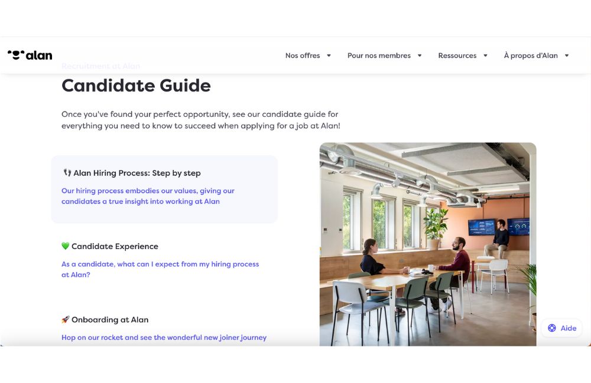Open the Nos offres menu
The width and height of the screenshot is (591, 383).
302,55
